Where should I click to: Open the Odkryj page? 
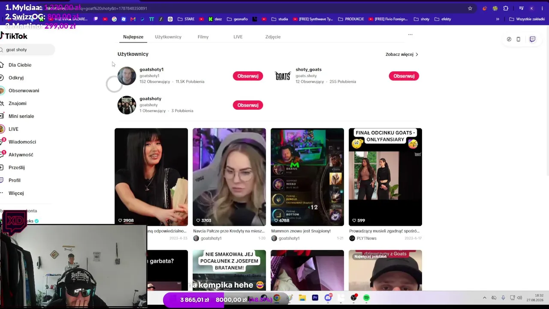coord(16,78)
